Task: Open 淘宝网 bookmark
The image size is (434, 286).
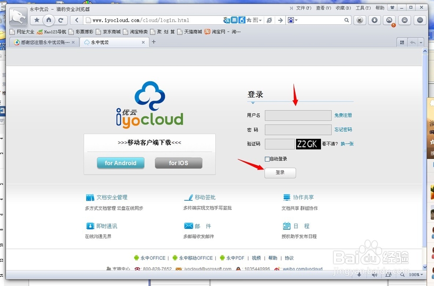Action: [x=222, y=32]
